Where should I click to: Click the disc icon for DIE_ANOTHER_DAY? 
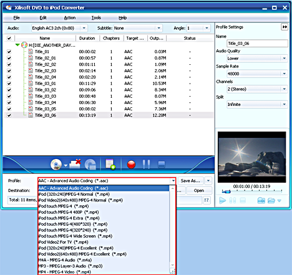(24, 45)
